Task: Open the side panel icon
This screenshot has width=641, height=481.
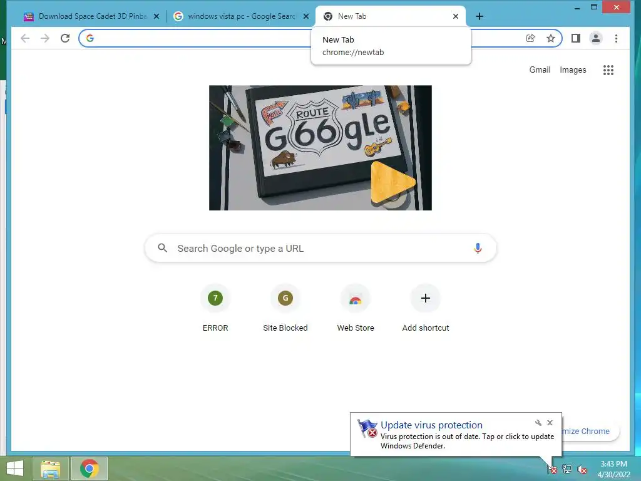Action: pyautogui.click(x=576, y=38)
